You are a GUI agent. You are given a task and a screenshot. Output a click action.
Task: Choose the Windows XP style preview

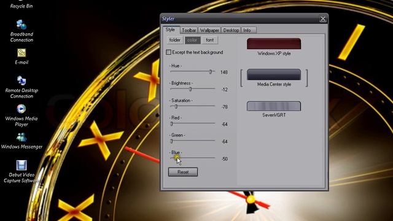tap(274, 44)
